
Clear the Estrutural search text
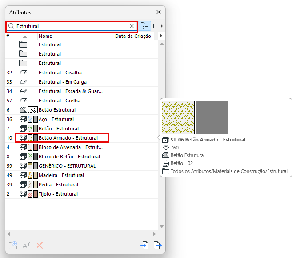[132, 26]
